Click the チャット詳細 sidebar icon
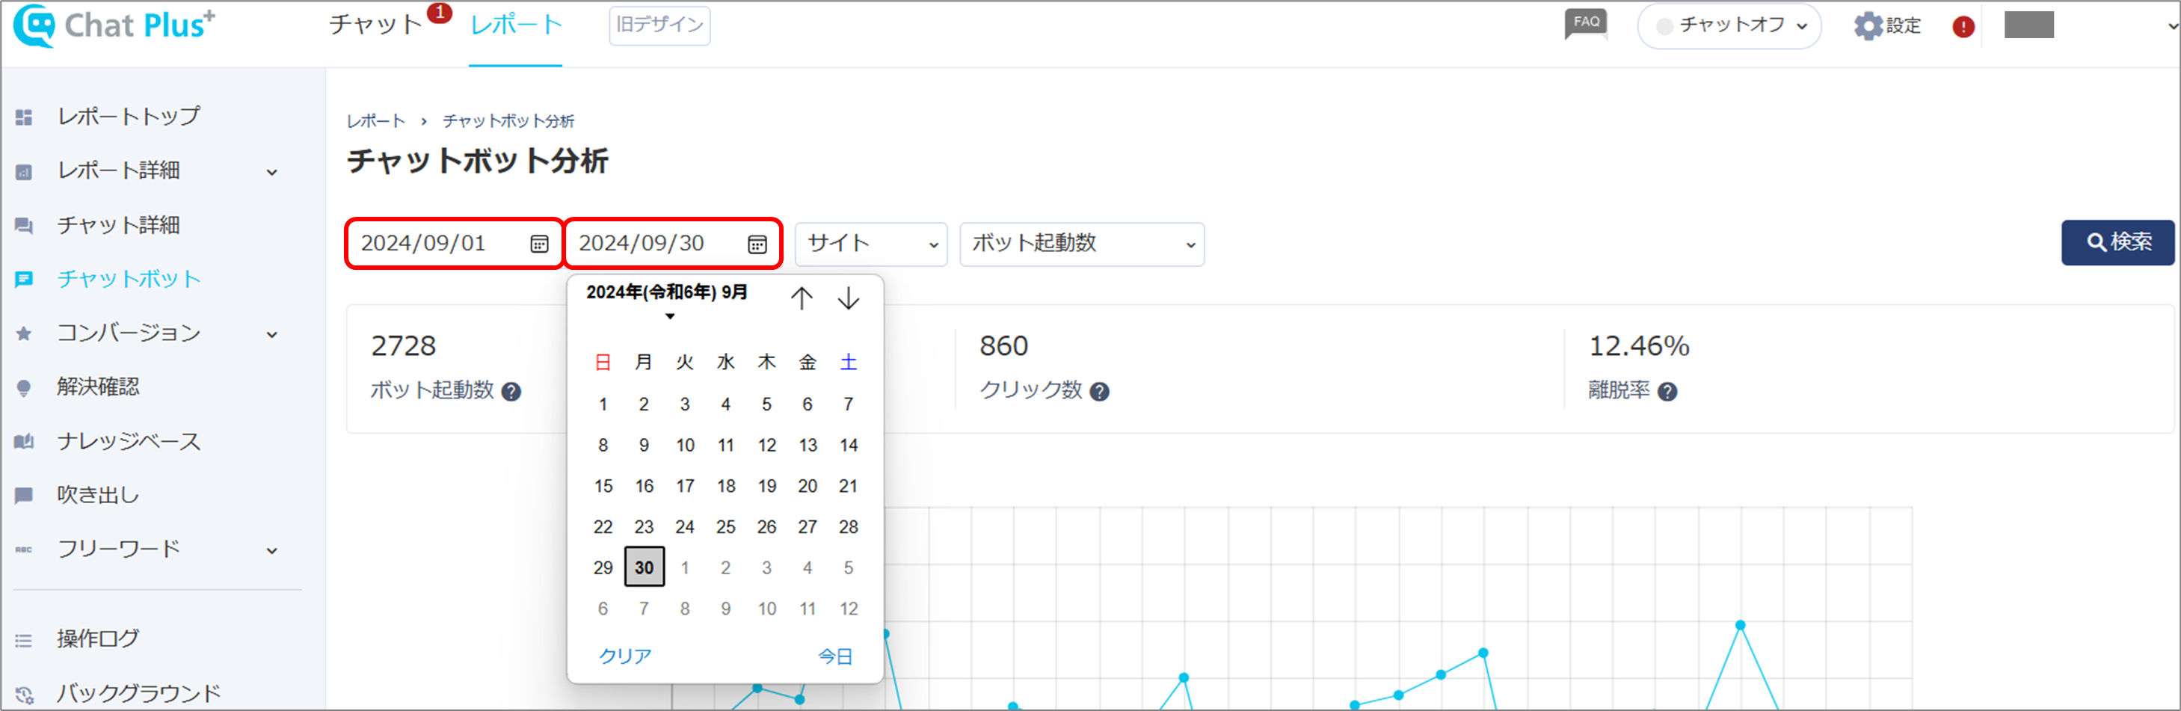 pos(24,225)
